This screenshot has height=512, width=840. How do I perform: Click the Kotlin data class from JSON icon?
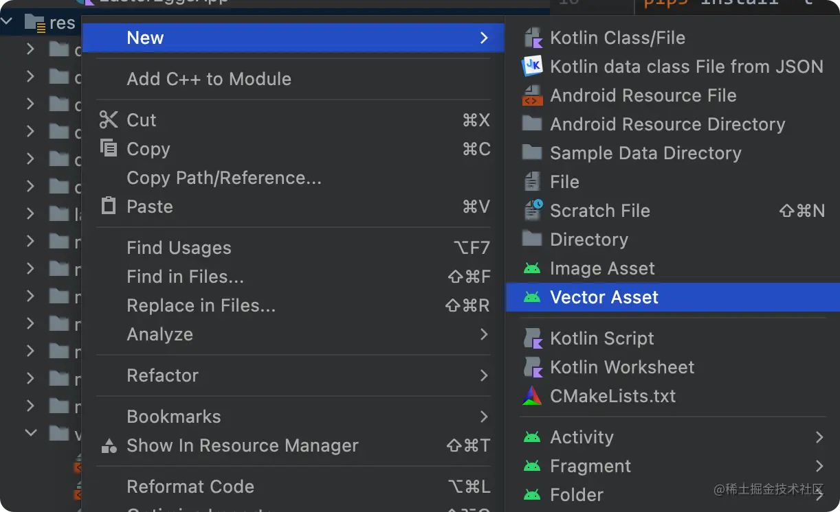pyautogui.click(x=533, y=67)
